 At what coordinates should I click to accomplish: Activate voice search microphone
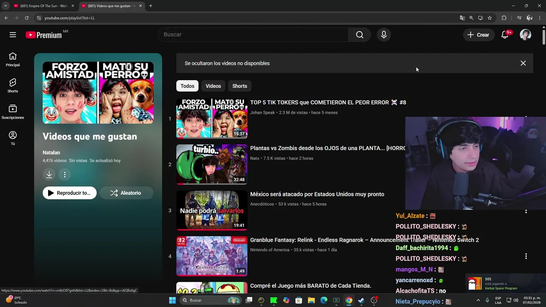pos(384,35)
